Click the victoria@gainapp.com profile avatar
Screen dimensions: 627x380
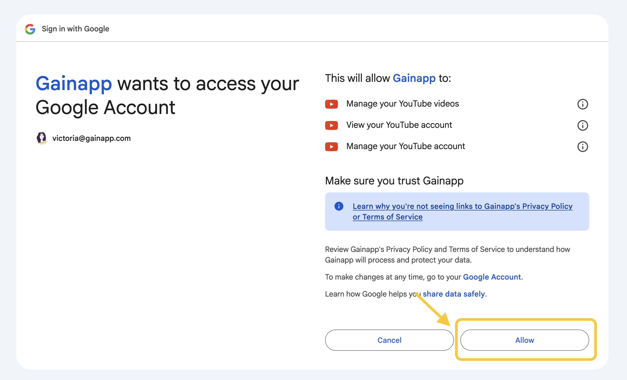42,138
